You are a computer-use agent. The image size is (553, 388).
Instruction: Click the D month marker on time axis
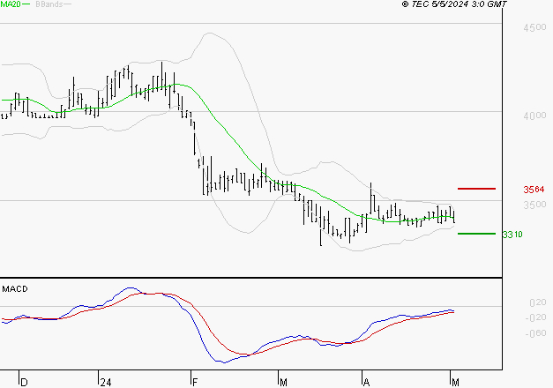coord(24,383)
